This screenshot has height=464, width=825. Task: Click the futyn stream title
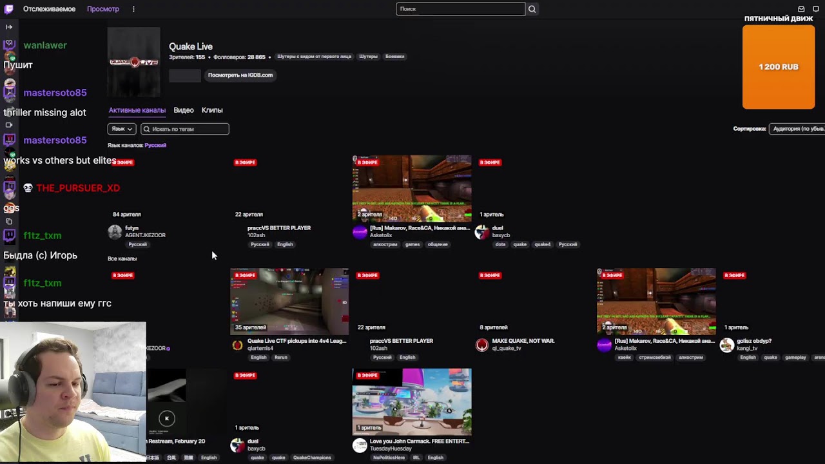click(131, 228)
